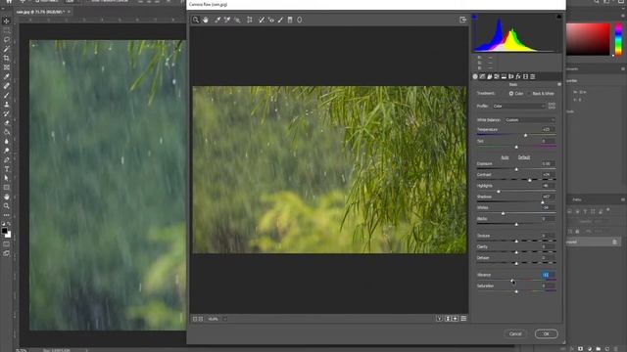Select the Hand tool in Camera Raw toolbar

coord(206,20)
